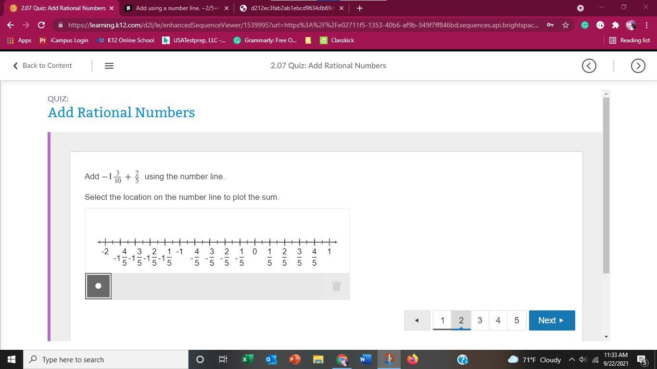Open the table of contents hamburger menu
Image resolution: width=657 pixels, height=369 pixels.
(109, 66)
